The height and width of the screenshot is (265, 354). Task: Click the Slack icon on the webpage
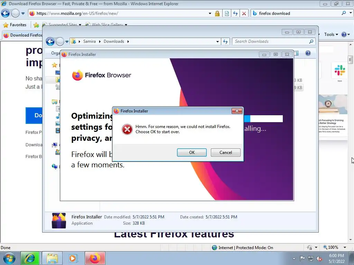pos(339,70)
